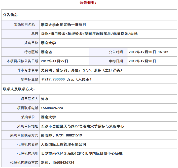Click the project phone number 15608426724
178x168 pixels.
tap(52, 108)
